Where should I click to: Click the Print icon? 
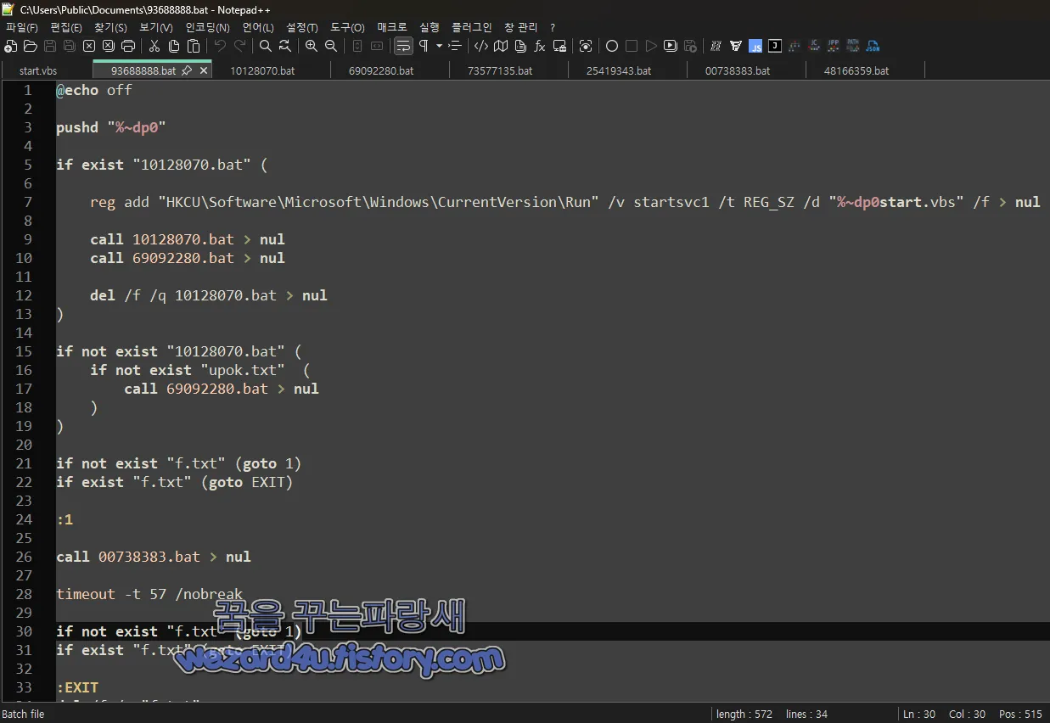click(128, 46)
